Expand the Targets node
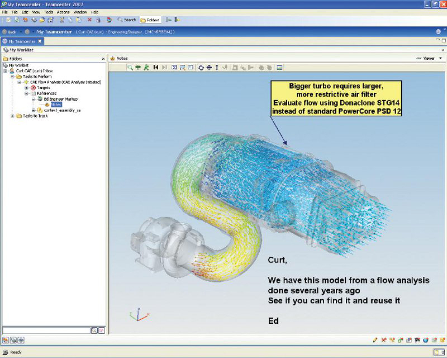 coord(26,88)
